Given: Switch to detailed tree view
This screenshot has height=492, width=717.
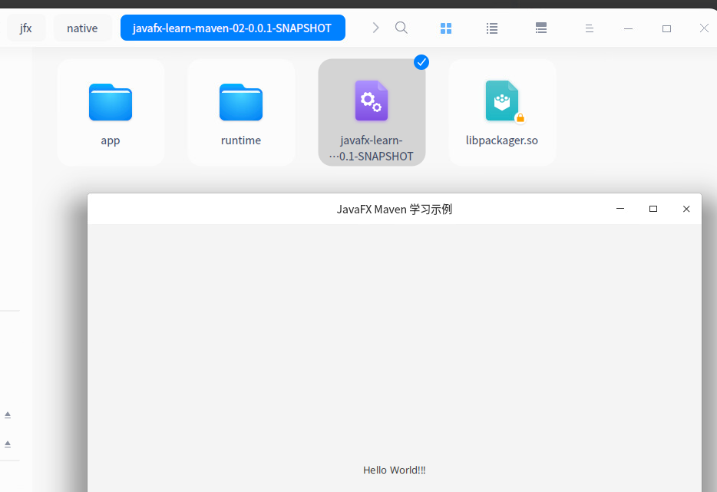Looking at the screenshot, I should click(541, 28).
